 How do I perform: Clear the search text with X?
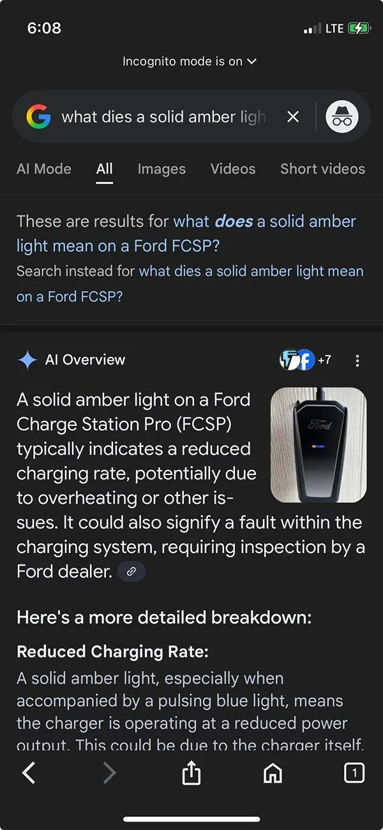[293, 117]
